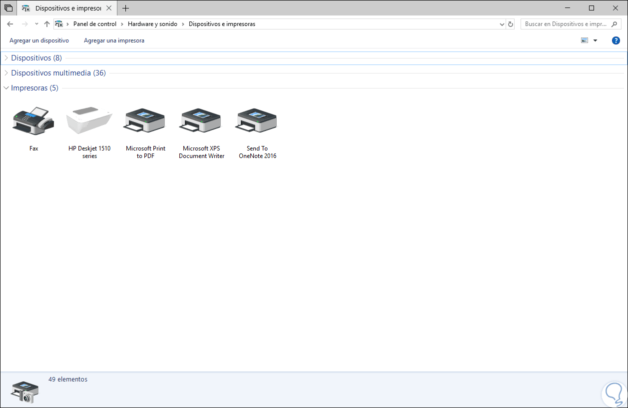This screenshot has height=408, width=628.
Task: Switch to the Dispositivos e impresoras tab
Action: click(x=67, y=8)
